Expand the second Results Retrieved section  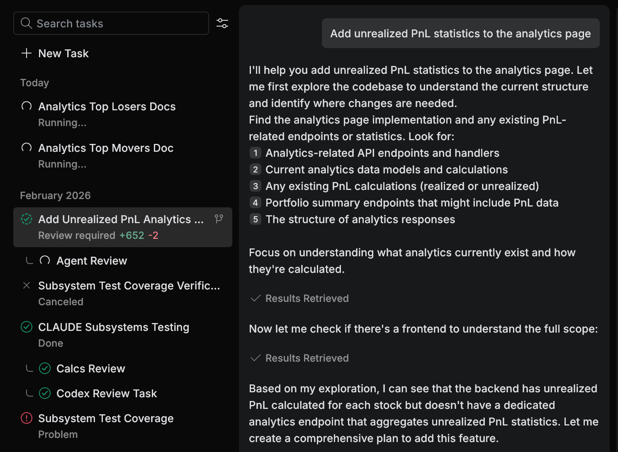pyautogui.click(x=299, y=358)
